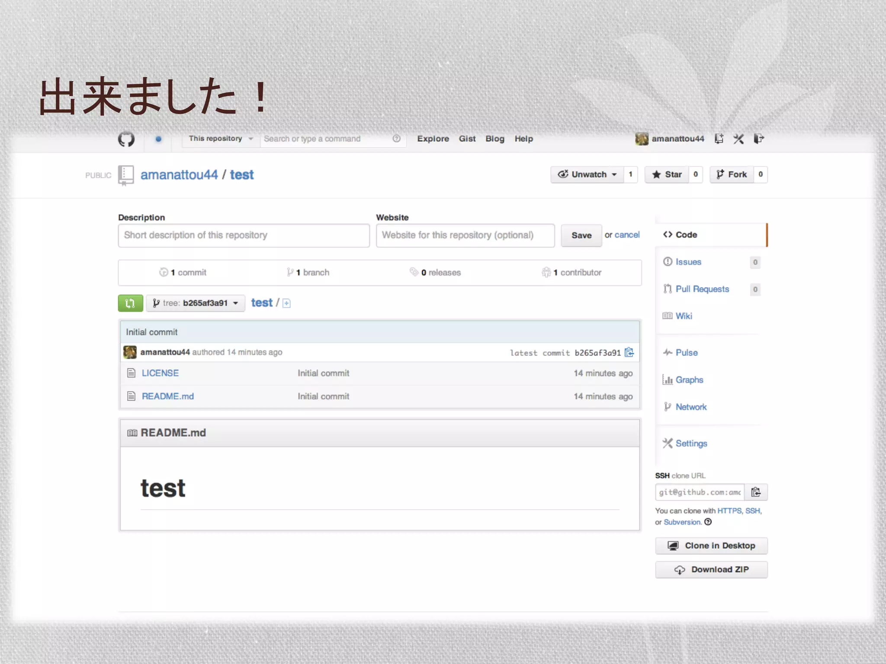Open the LICENSE file link
Viewport: 886px width, 664px height.
[x=160, y=373]
